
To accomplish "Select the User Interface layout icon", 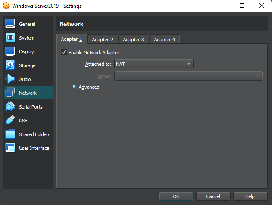I will pos(10,148).
